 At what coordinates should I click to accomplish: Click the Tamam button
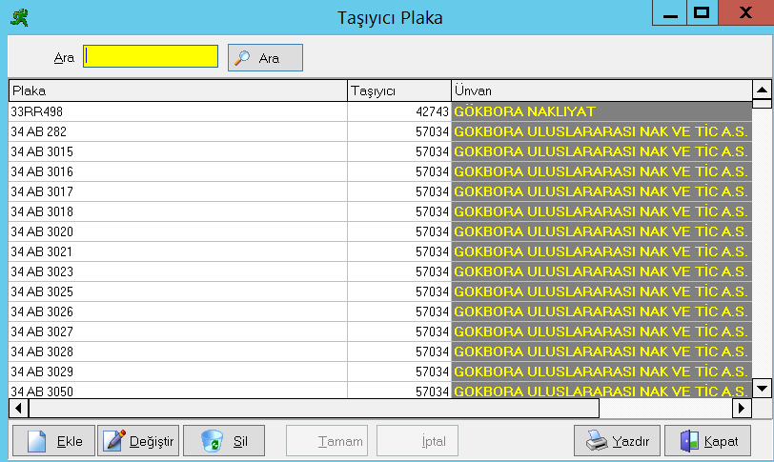click(x=327, y=441)
